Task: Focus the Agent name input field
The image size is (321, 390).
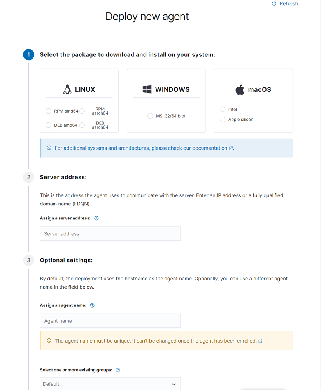Action: point(110,321)
